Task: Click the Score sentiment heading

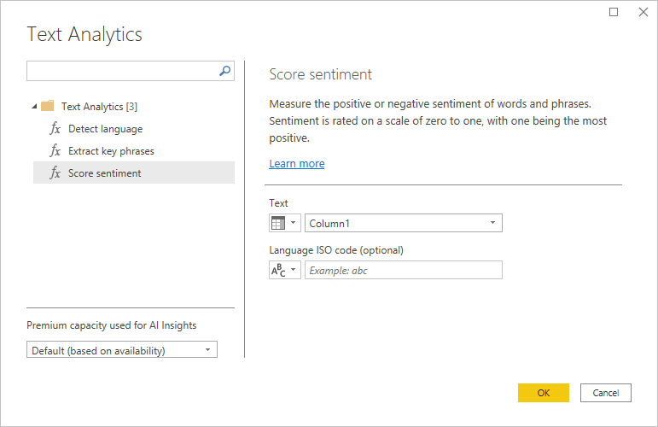Action: click(x=321, y=74)
